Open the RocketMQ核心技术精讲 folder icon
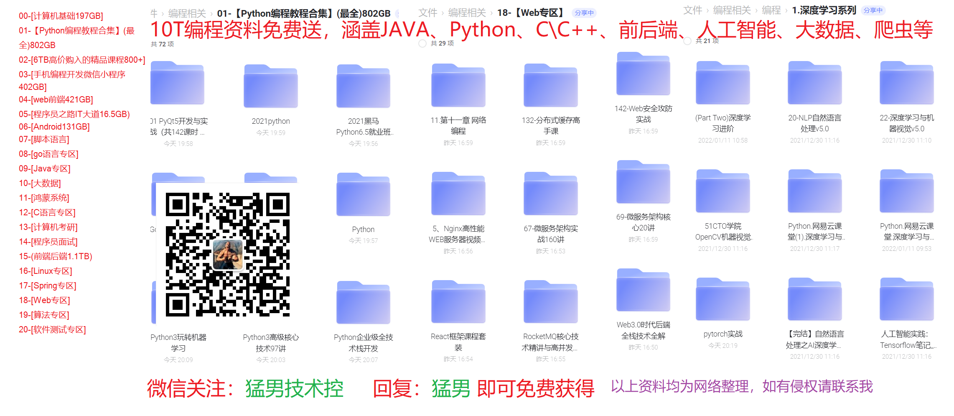 click(551, 302)
